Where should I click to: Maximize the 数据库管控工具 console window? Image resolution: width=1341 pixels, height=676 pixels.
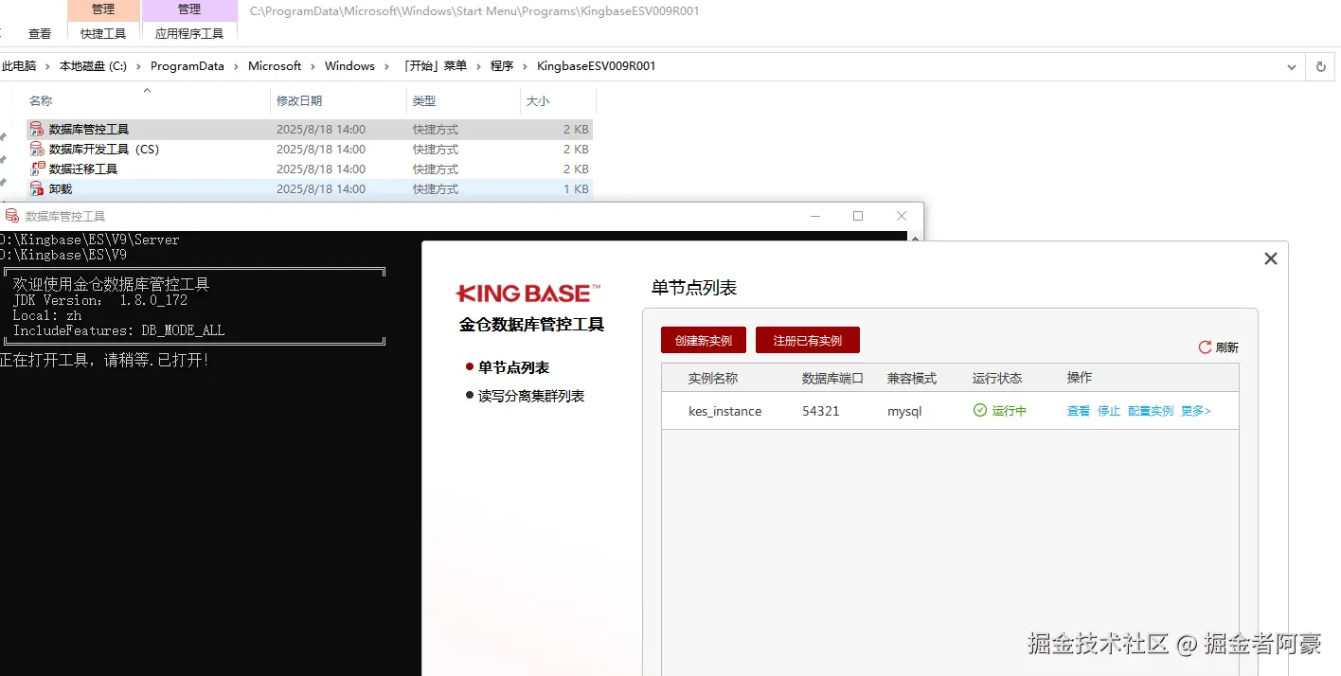tap(858, 216)
